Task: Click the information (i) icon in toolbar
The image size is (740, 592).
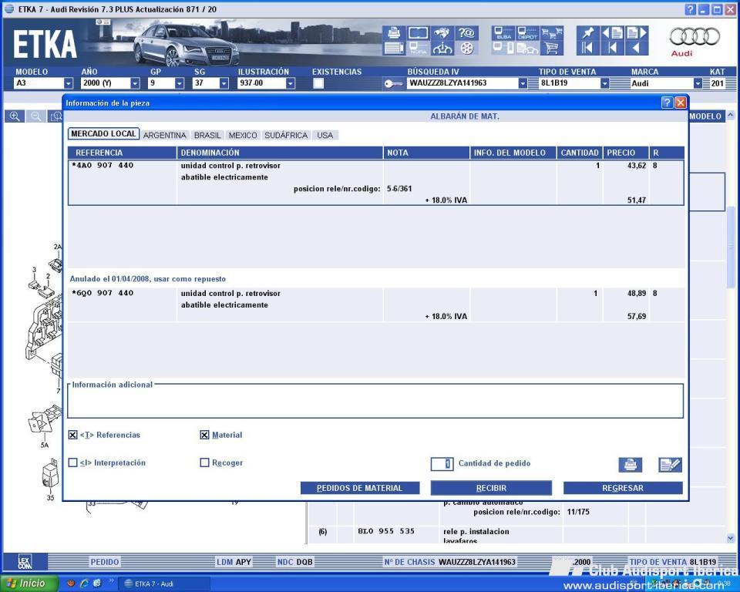Action: [442, 48]
